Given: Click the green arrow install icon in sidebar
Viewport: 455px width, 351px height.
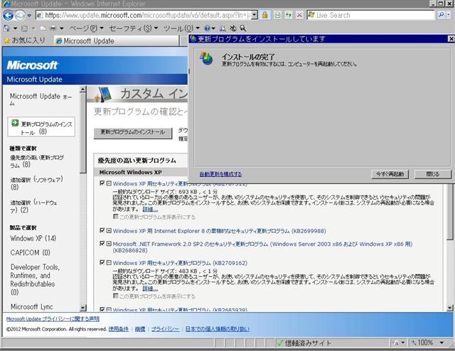Looking at the screenshot, I should coord(15,123).
